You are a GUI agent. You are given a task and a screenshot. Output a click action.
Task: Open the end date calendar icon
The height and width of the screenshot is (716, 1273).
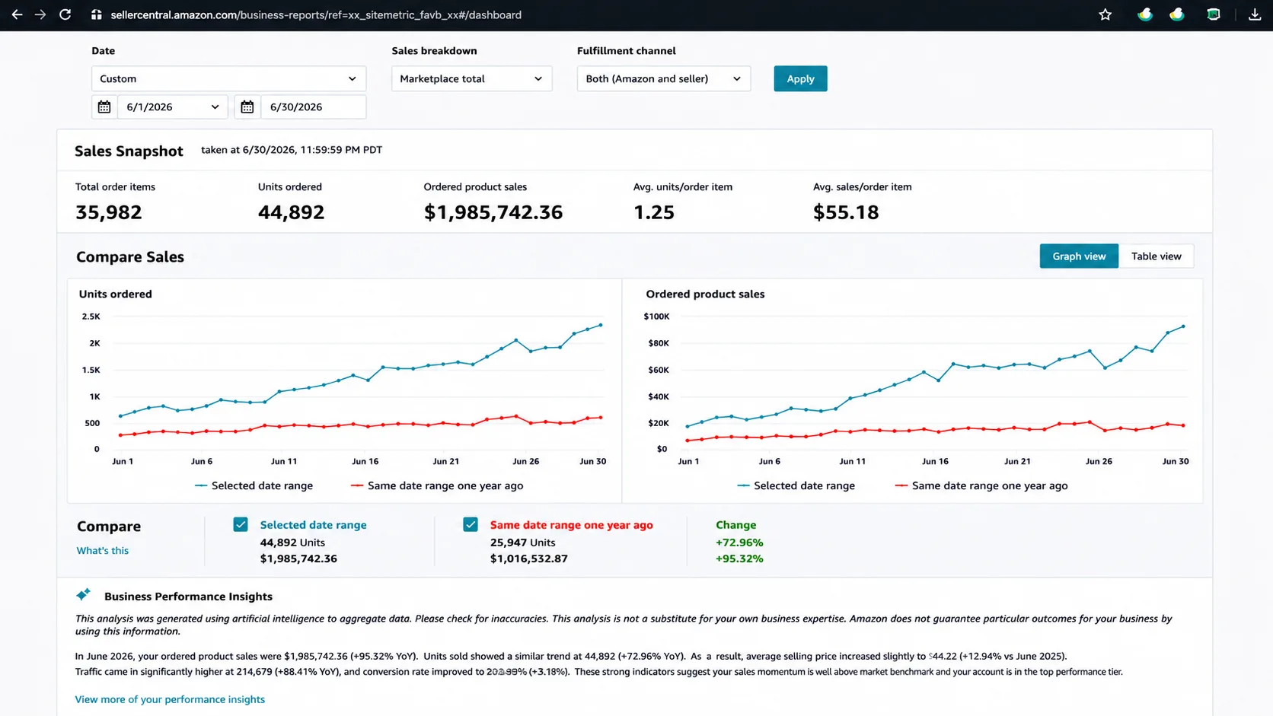[247, 107]
